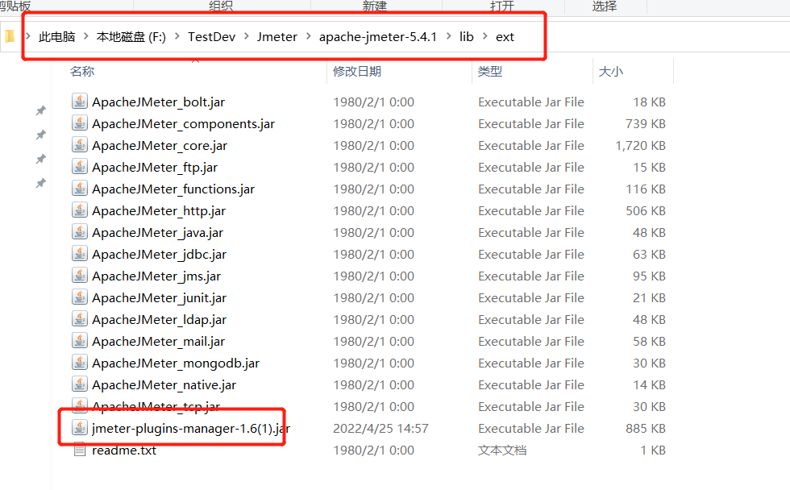Screen dimensions: 790x490
Task: Click the jmeter-plugins-manager jar file icon
Action: tap(79, 428)
